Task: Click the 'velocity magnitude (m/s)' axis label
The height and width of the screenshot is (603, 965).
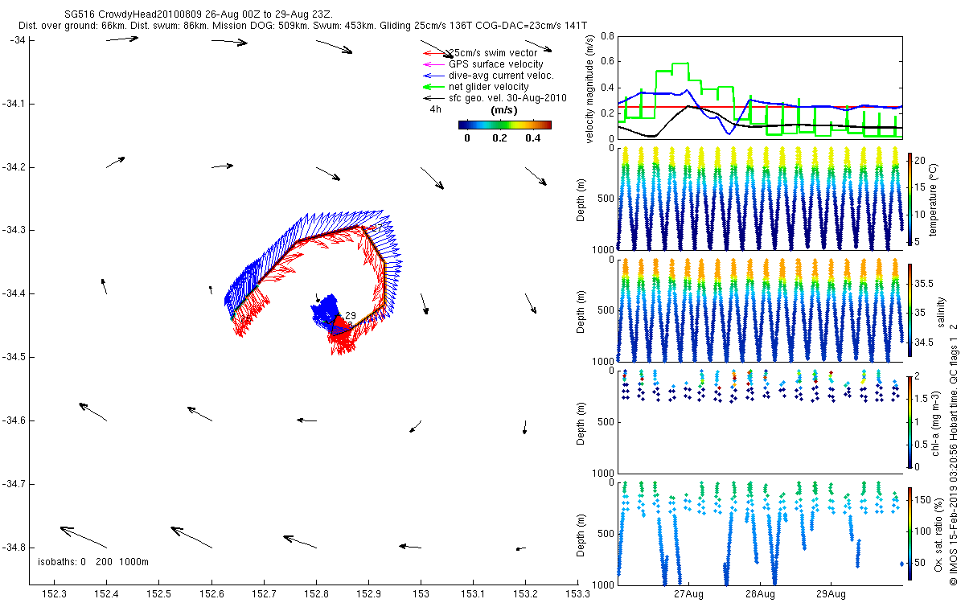Action: click(590, 88)
